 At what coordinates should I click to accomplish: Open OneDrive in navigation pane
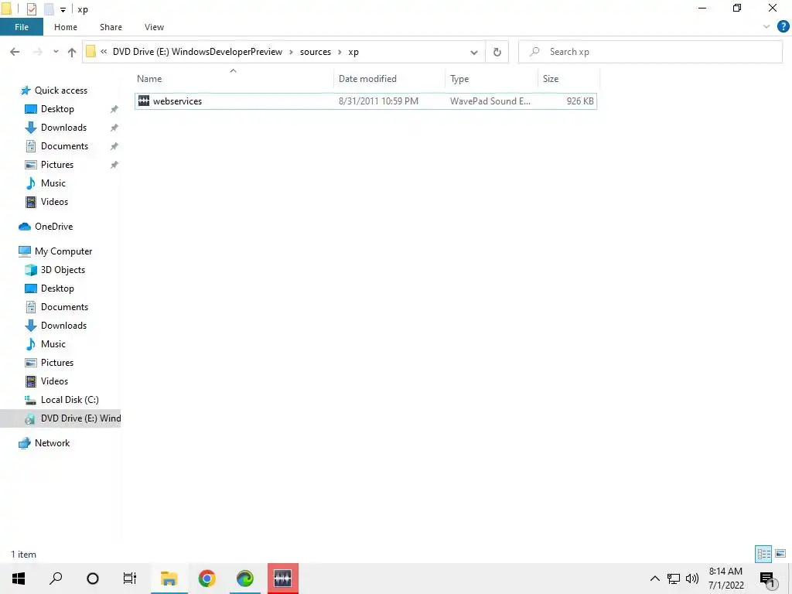53,227
